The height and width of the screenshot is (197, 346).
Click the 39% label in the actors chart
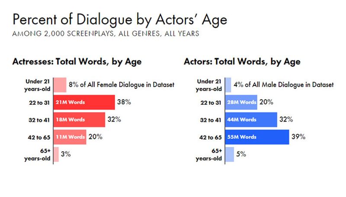pyautogui.click(x=299, y=137)
